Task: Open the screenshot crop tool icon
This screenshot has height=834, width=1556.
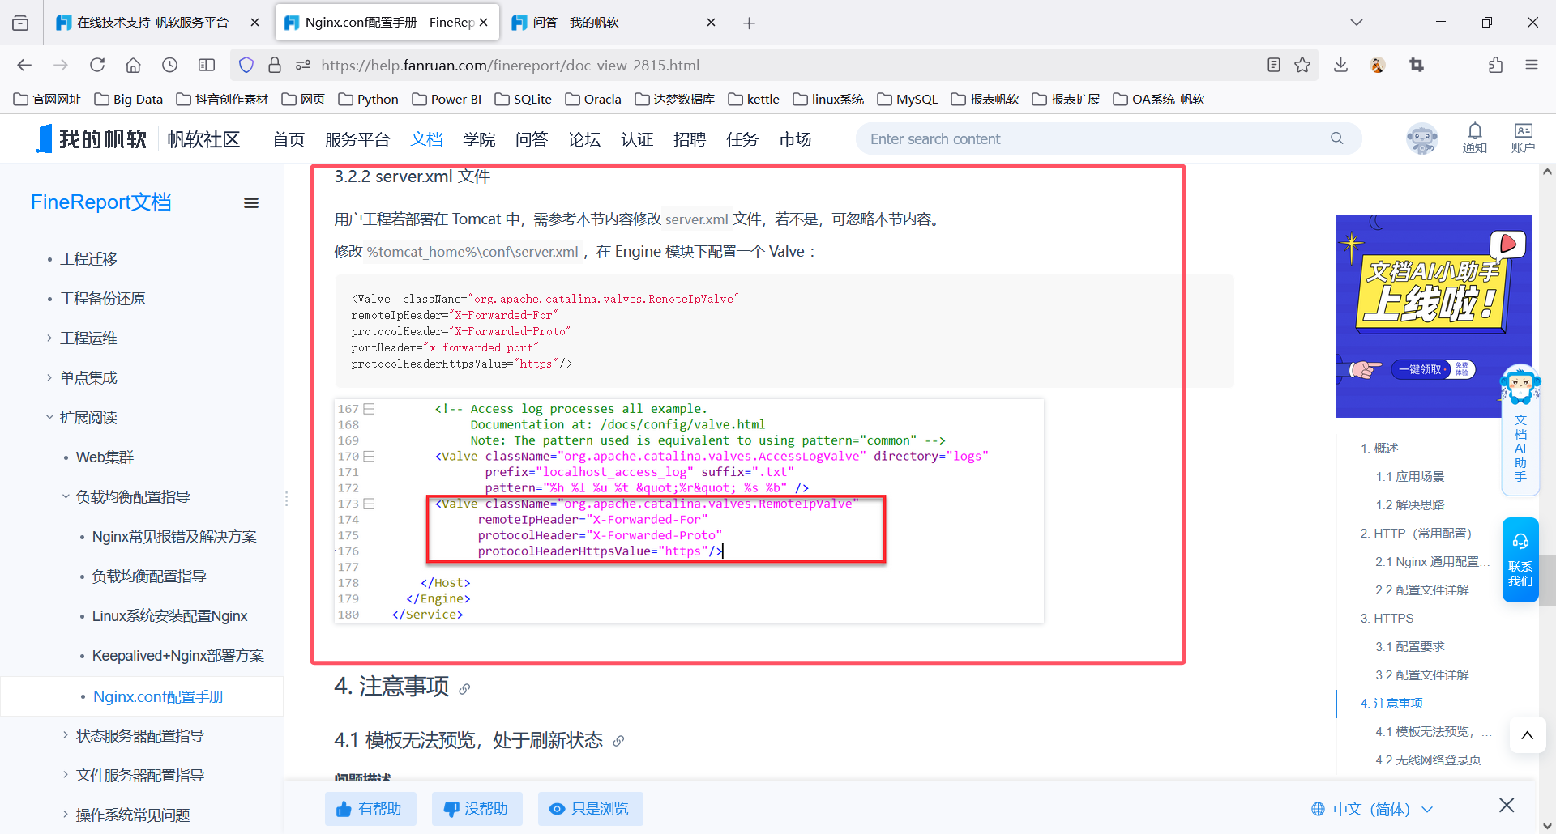Action: (x=1417, y=65)
